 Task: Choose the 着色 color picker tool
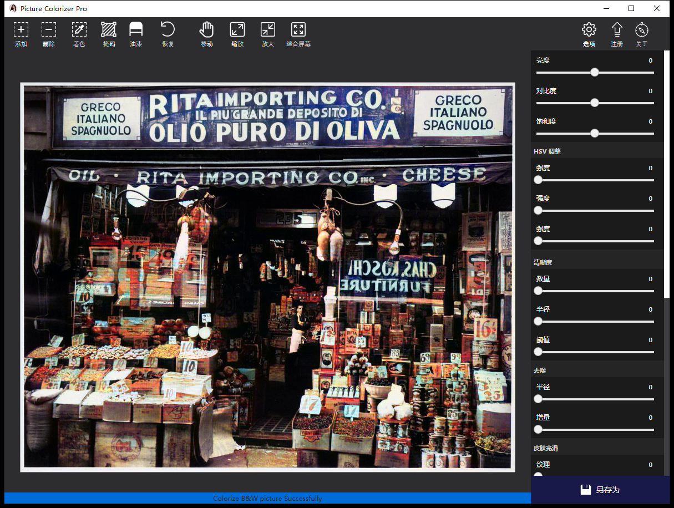point(79,30)
